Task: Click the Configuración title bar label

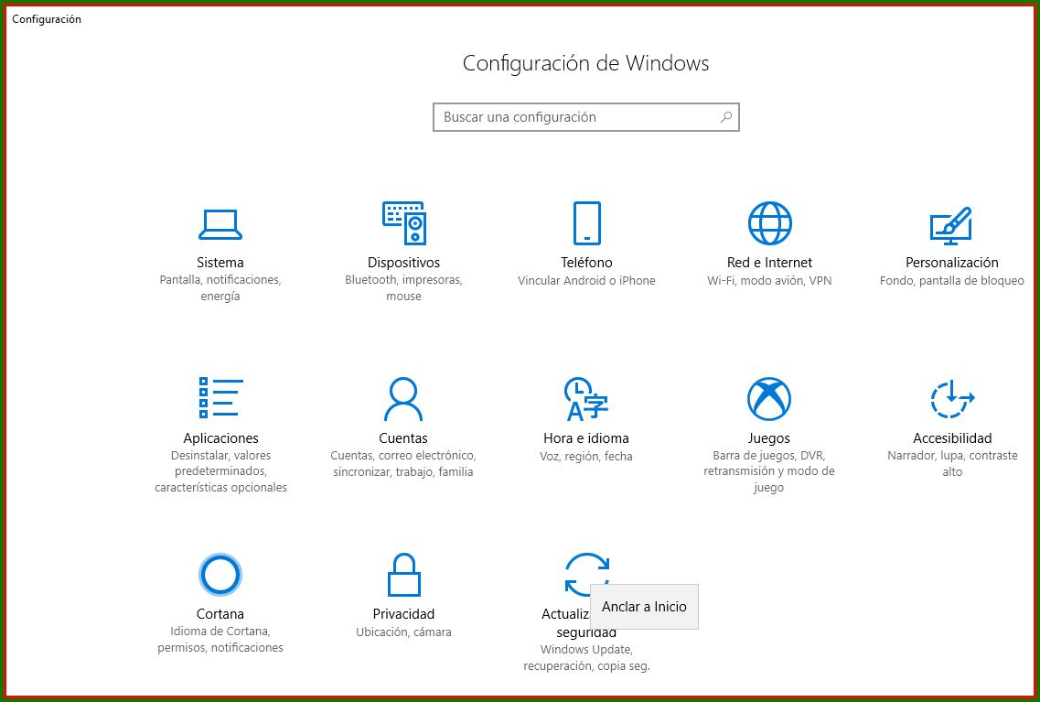Action: point(48,18)
